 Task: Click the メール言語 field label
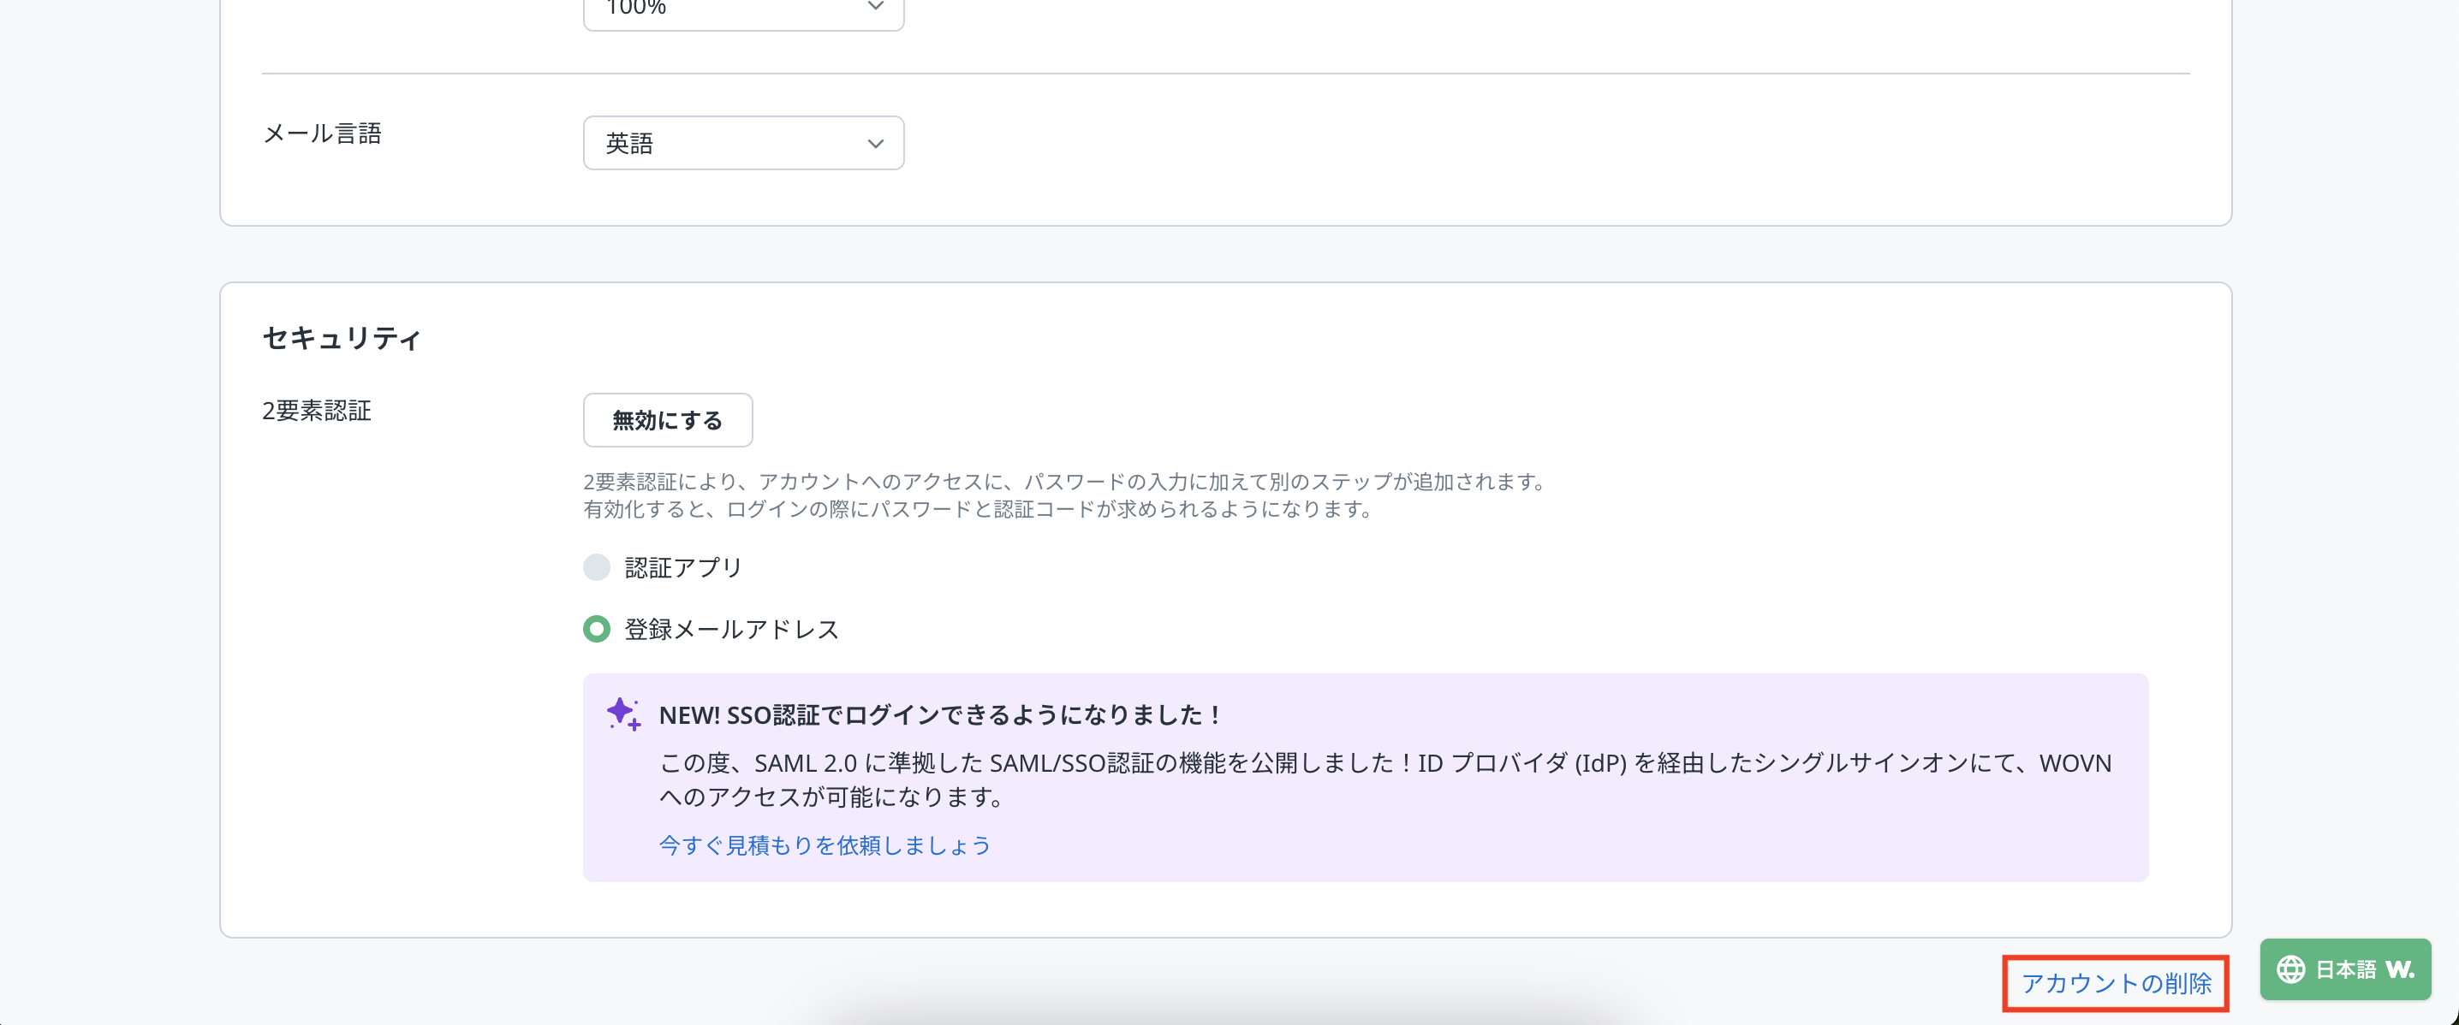tap(322, 133)
